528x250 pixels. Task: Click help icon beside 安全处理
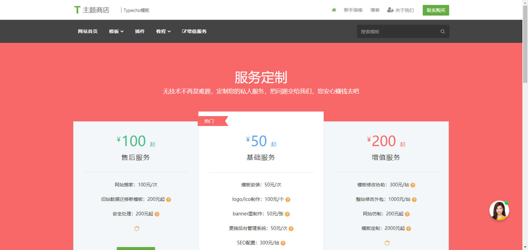coord(157,214)
